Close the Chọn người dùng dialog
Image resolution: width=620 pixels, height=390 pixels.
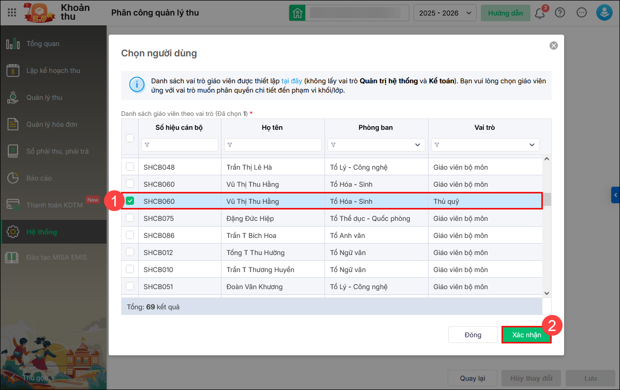pos(554,46)
